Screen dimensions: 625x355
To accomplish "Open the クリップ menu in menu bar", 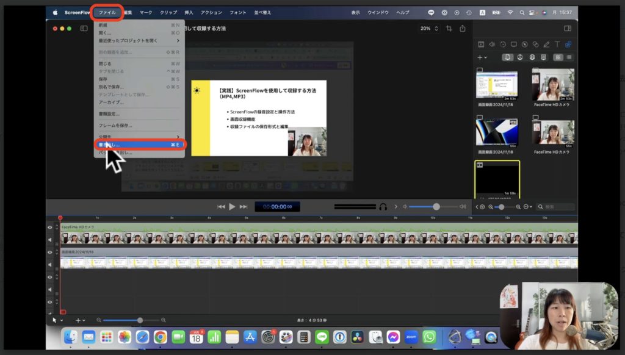I will (168, 12).
